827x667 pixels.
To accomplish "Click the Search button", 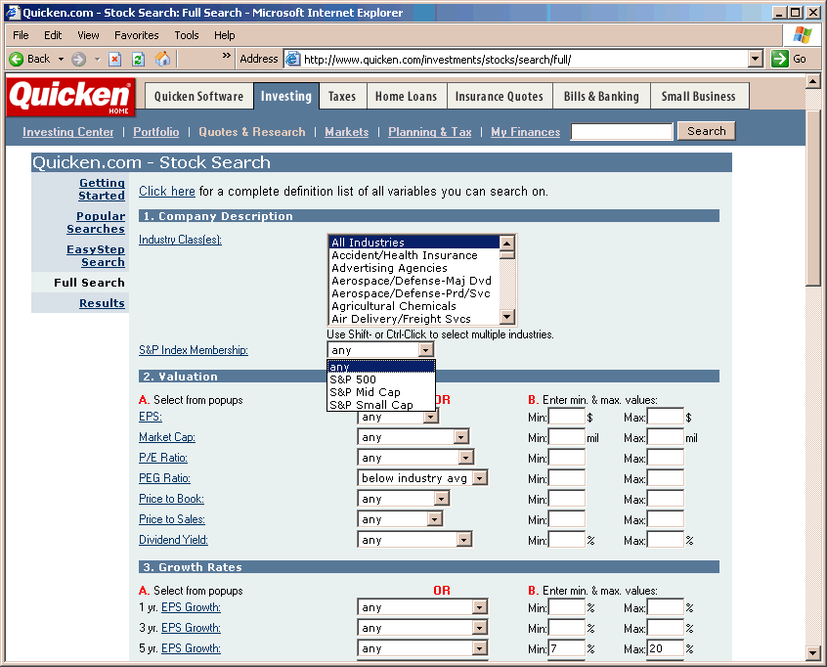I will [705, 130].
